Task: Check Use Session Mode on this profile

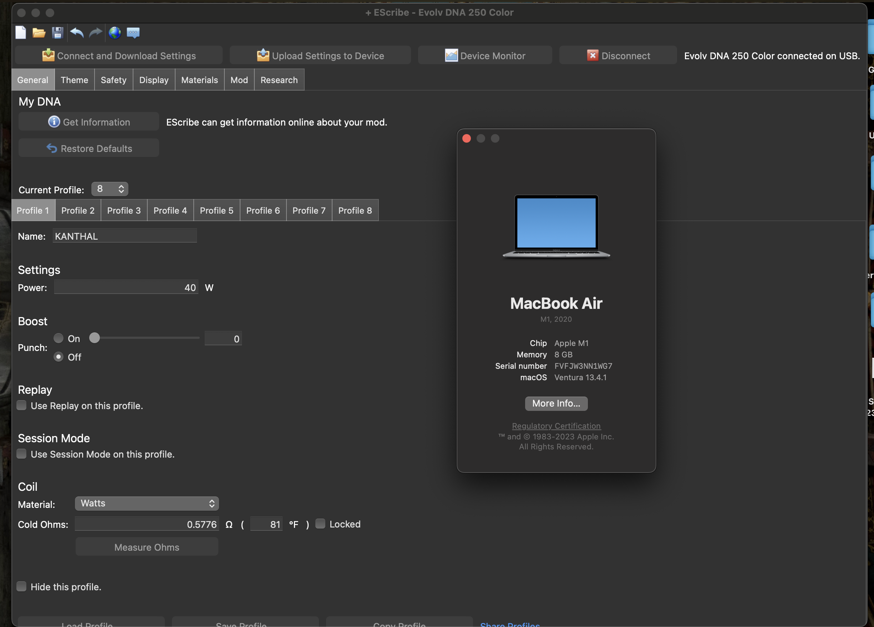Action: click(x=21, y=454)
